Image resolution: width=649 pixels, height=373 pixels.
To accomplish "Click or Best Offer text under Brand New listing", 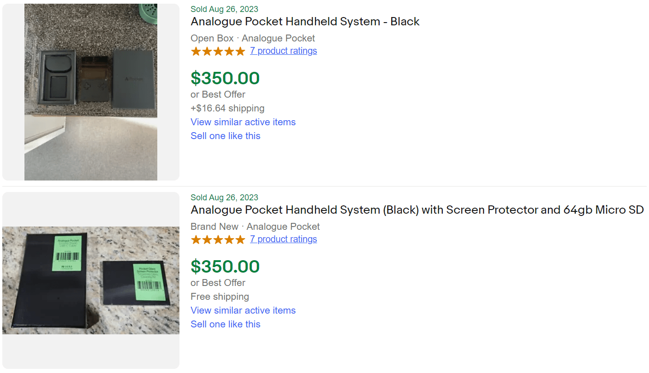I will [218, 283].
